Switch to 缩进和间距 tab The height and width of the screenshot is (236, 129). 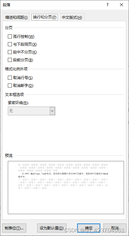coord(16,18)
